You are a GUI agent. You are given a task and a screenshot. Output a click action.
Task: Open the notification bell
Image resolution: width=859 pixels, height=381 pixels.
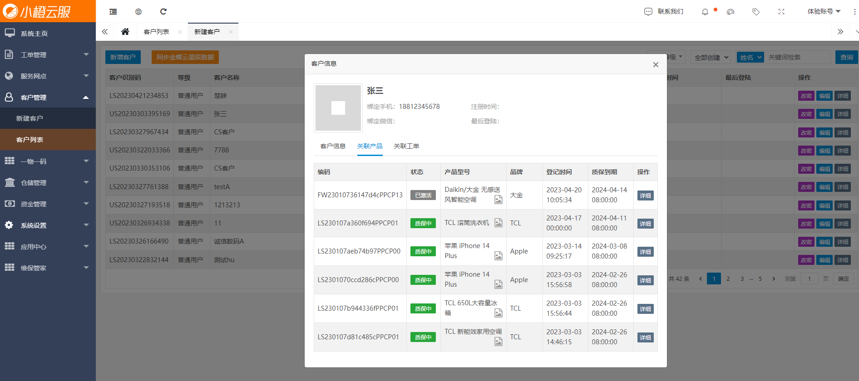705,12
